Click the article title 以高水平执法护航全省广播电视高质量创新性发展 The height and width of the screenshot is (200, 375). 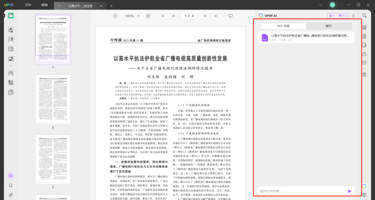(x=170, y=59)
